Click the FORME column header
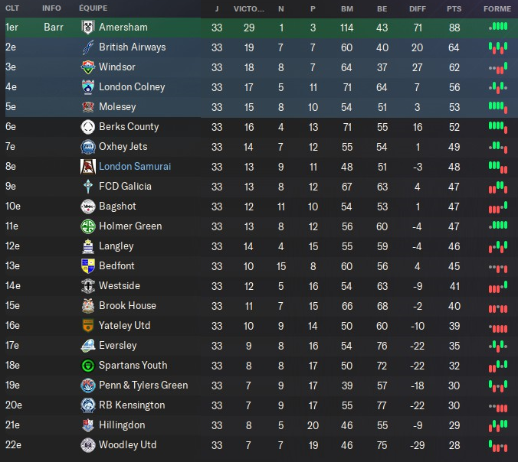This screenshot has width=518, height=462. click(497, 8)
